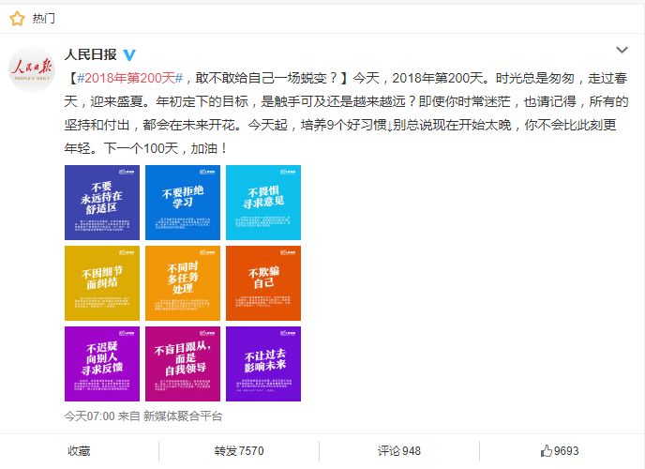Open the 不要拒绝学习 image
Image resolution: width=645 pixels, height=469 pixels.
point(183,203)
